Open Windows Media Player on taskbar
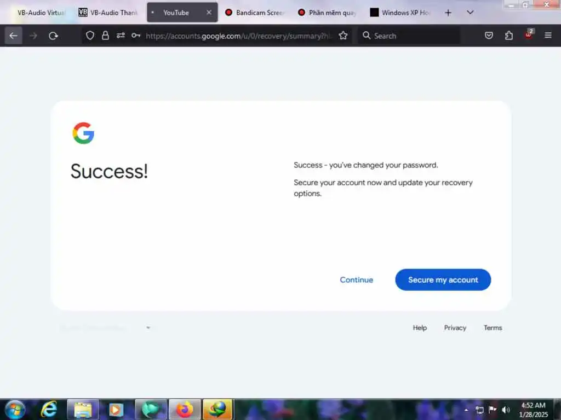Screen dimensions: 561x420 point(116,409)
